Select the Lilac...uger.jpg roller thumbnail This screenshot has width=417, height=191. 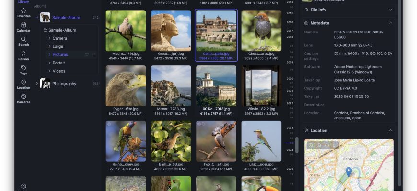[x=261, y=141]
